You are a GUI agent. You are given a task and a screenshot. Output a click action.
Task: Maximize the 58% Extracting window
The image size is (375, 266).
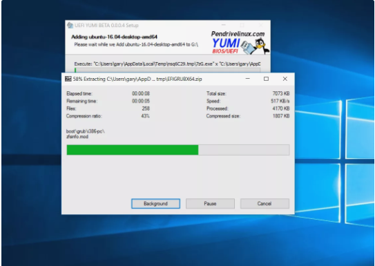(x=266, y=79)
